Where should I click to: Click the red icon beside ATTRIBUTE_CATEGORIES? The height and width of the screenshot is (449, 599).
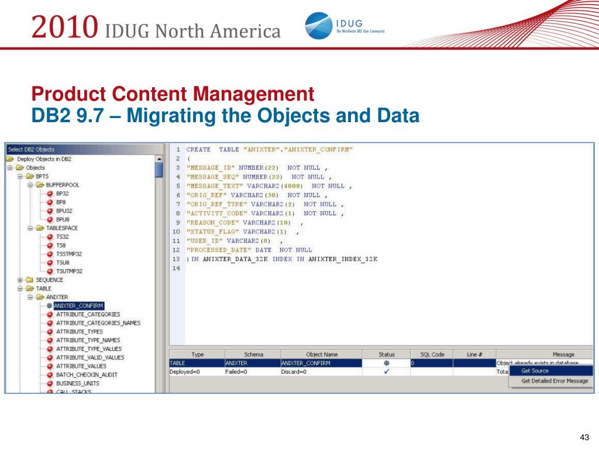pos(50,314)
